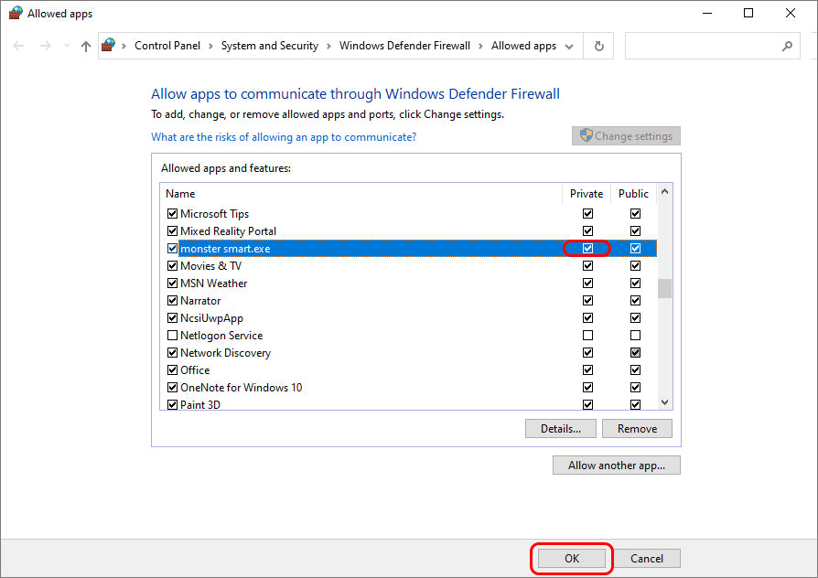
Task: Go forward using the forward arrow
Action: click(46, 46)
